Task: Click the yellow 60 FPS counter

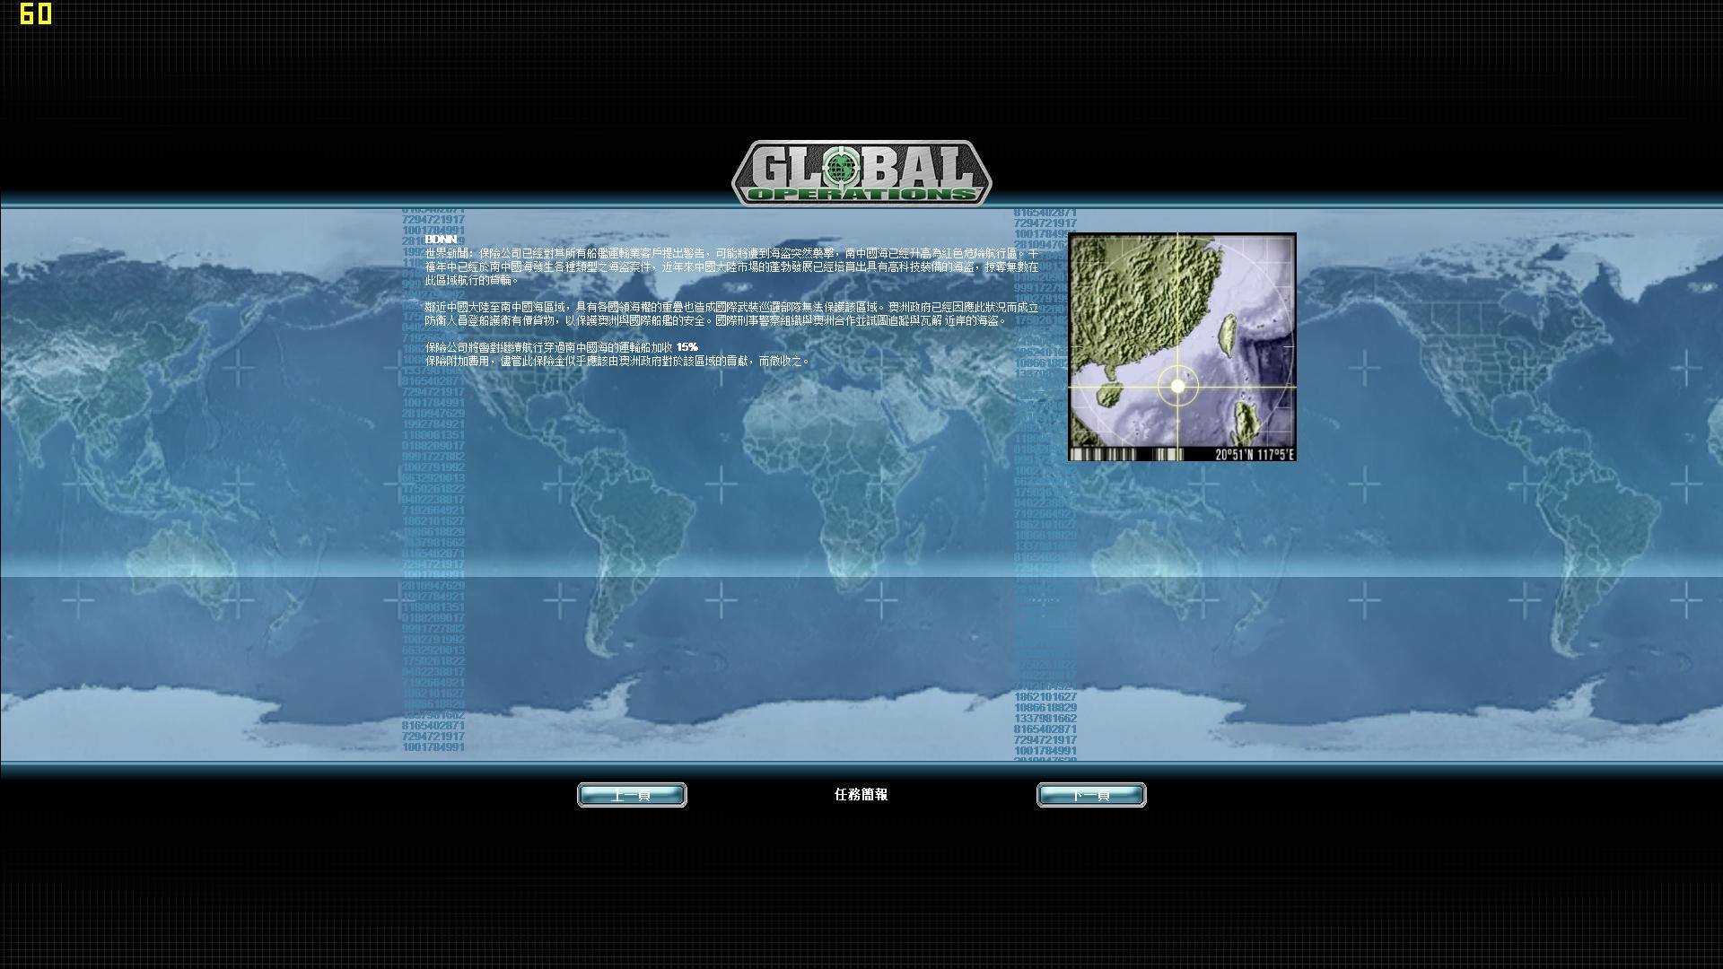Action: click(x=36, y=13)
